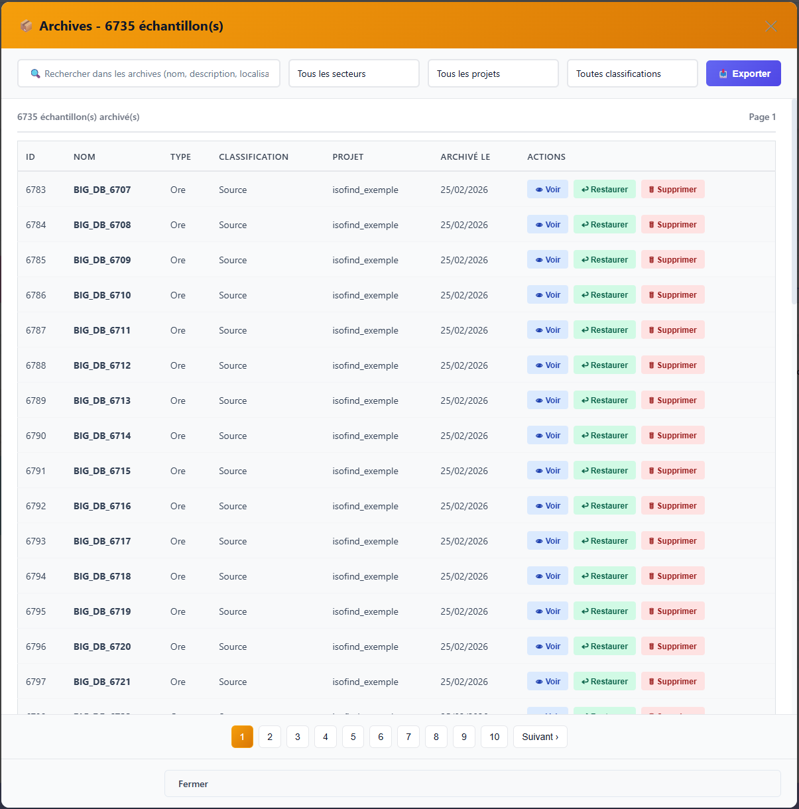
Task: Restore archived sample BIG_DB_6715
Action: click(x=604, y=471)
